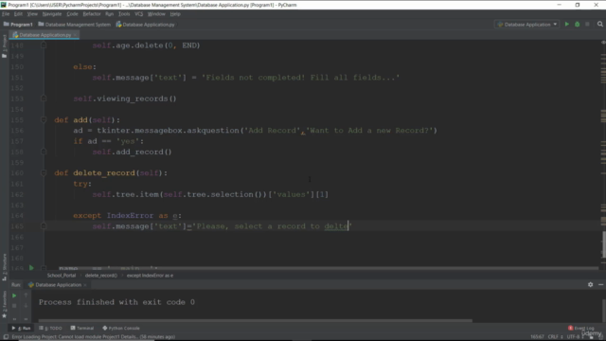
Task: Click the Run console horizontal scrollbar
Action: point(255,320)
